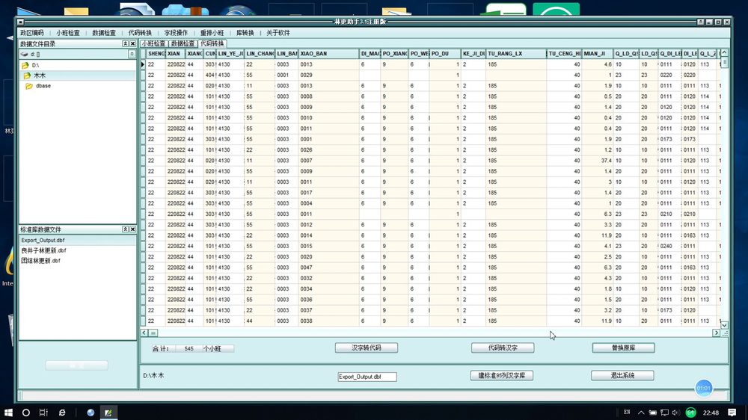Click the Export_Output.dbf filename input field
748x420 pixels.
click(x=367, y=377)
